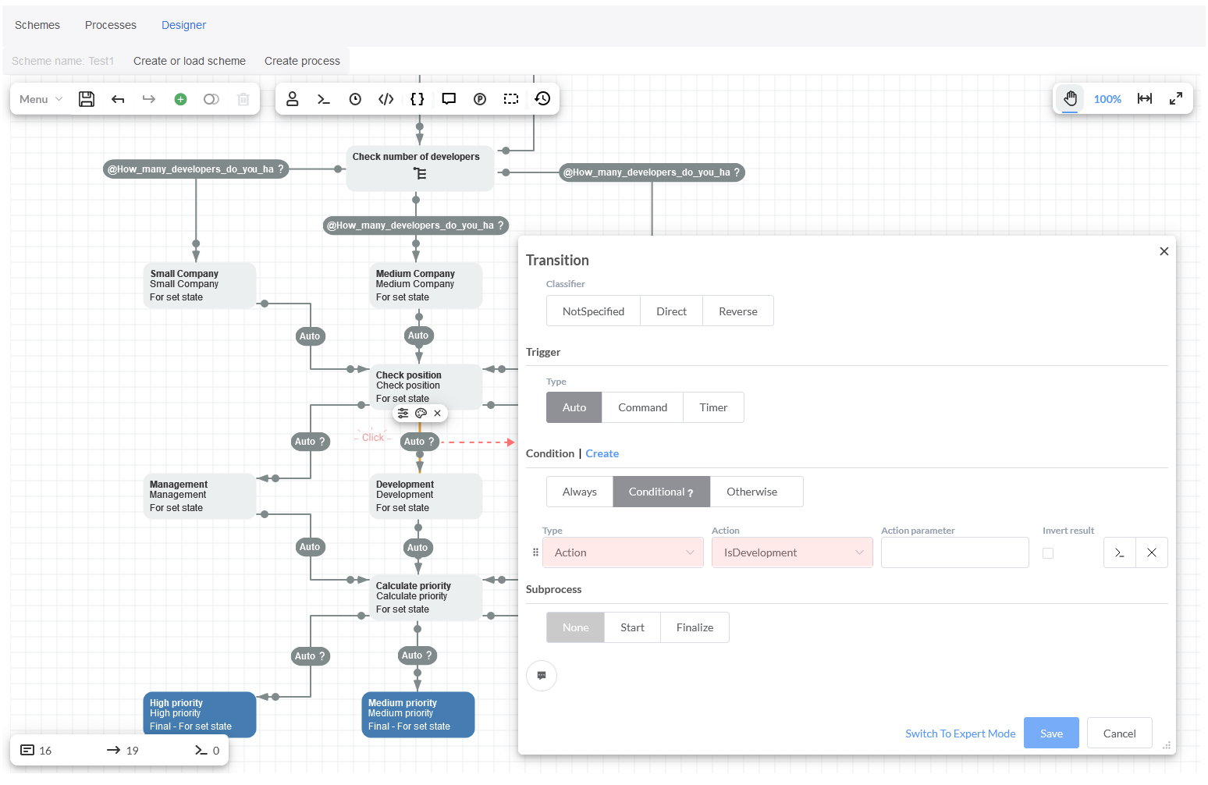
Task: Tick the Invert result checkbox
Action: [1048, 553]
